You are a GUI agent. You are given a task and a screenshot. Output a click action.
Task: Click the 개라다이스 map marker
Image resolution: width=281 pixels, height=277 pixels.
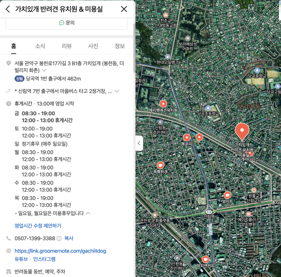251,153
